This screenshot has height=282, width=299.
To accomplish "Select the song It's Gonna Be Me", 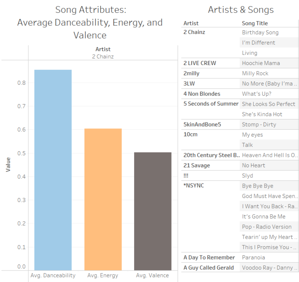I will coord(263,216).
